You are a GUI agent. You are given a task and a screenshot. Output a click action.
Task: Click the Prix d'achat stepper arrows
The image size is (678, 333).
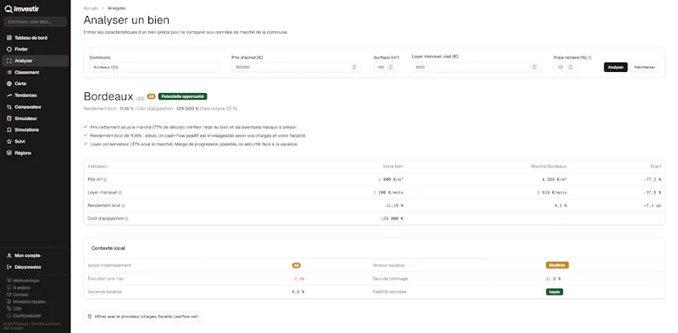(354, 68)
